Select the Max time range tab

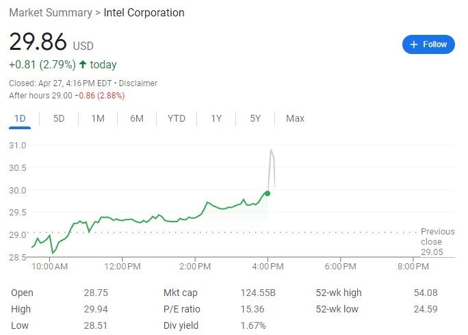tap(295, 118)
